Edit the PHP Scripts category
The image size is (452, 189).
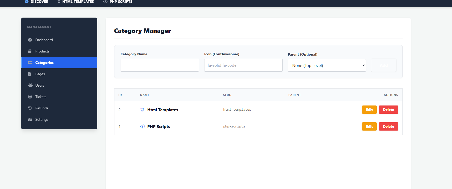click(x=369, y=126)
